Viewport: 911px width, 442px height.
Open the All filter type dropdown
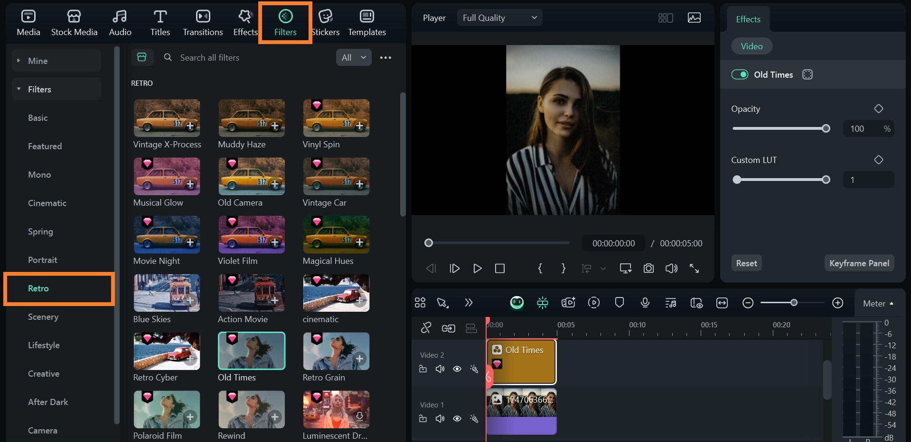(354, 57)
